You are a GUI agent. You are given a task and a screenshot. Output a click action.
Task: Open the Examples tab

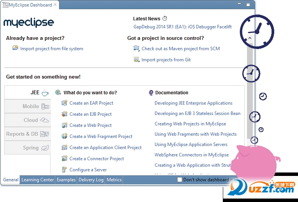pos(66,179)
